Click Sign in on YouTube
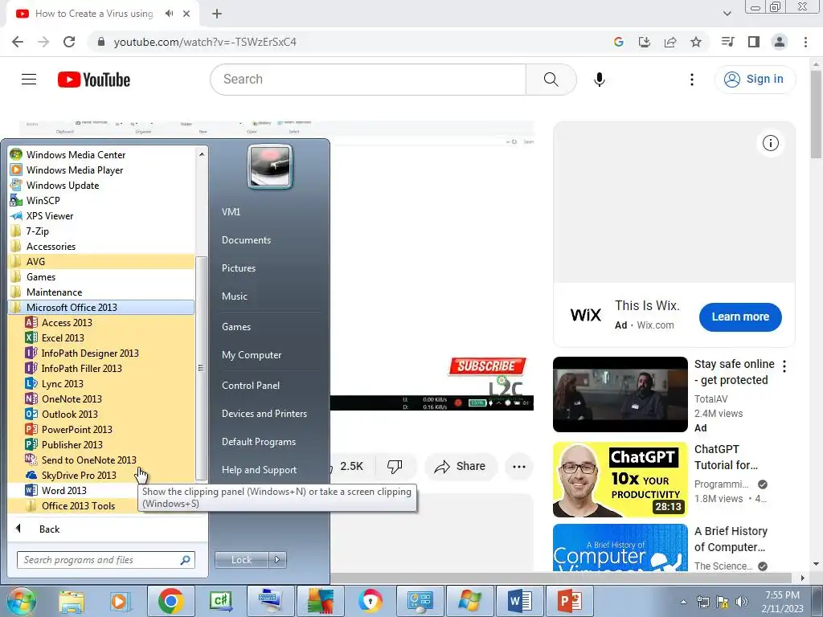The image size is (823, 617). pyautogui.click(x=755, y=80)
